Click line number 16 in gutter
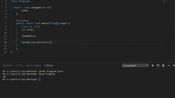This screenshot has height=98, width=175. 5,52
